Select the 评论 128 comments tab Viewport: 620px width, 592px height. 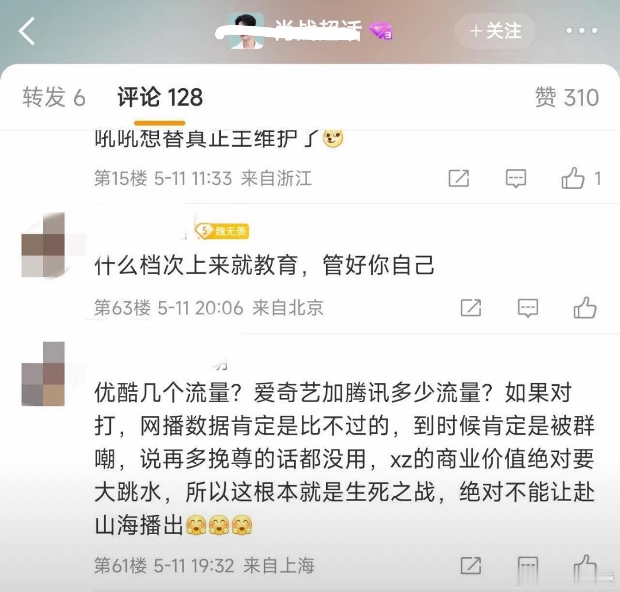coord(160,97)
